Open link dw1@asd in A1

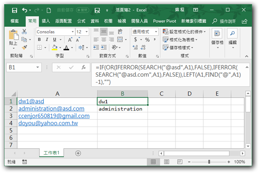31,101
